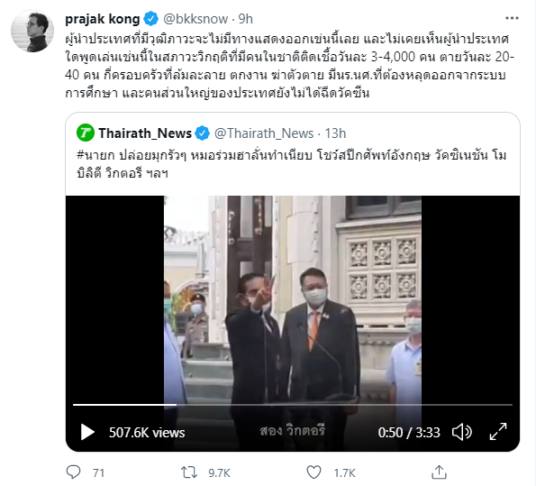The image size is (536, 486).
Task: Click the blue verified badge beside prajak kong
Action: pos(151,18)
